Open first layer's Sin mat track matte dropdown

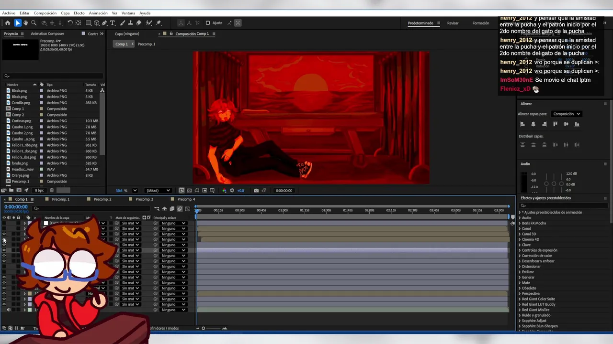click(130, 223)
